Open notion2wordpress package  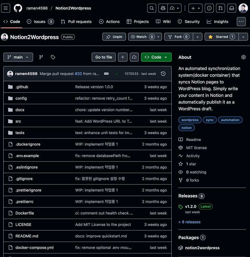tap(202, 248)
